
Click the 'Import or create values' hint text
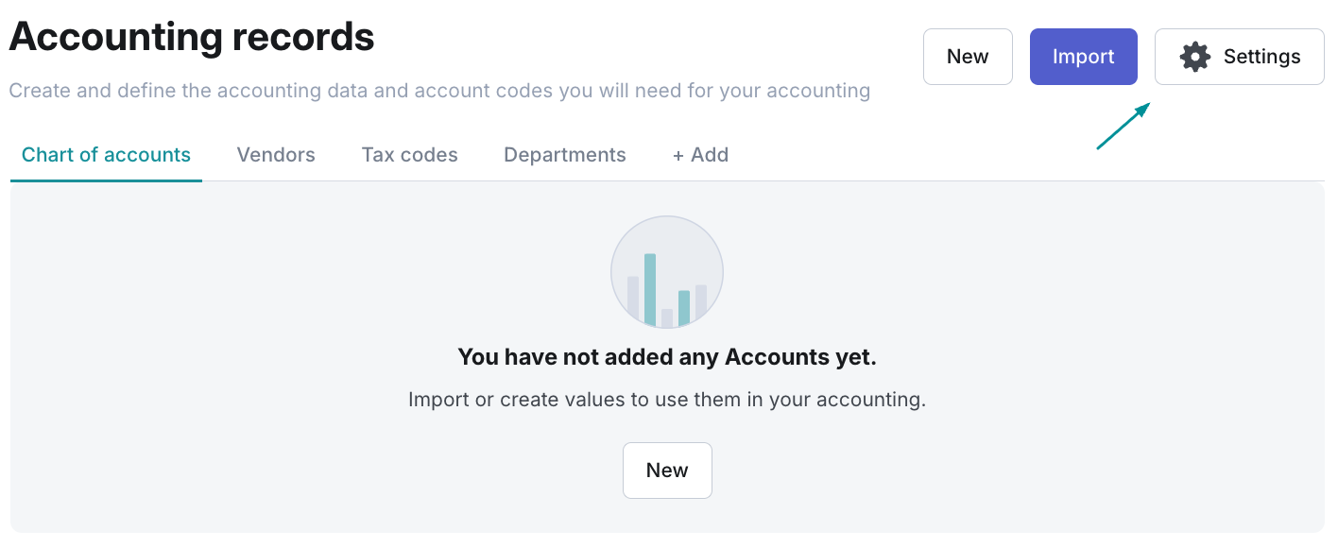(x=667, y=400)
